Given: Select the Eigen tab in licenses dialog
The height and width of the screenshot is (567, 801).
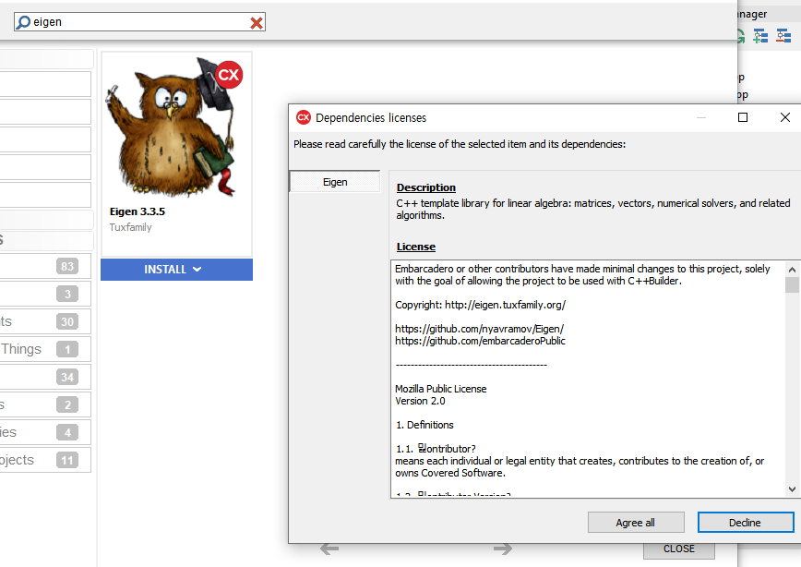Looking at the screenshot, I should (x=335, y=182).
